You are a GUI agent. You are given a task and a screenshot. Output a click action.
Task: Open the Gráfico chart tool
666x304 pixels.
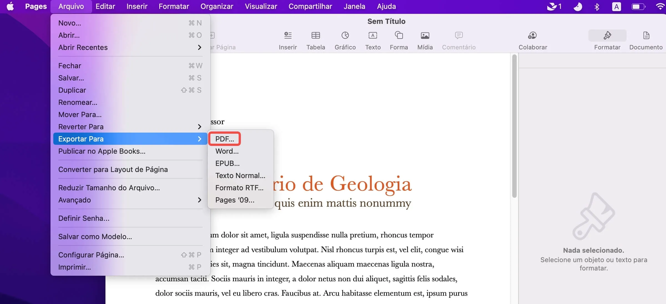(x=345, y=40)
